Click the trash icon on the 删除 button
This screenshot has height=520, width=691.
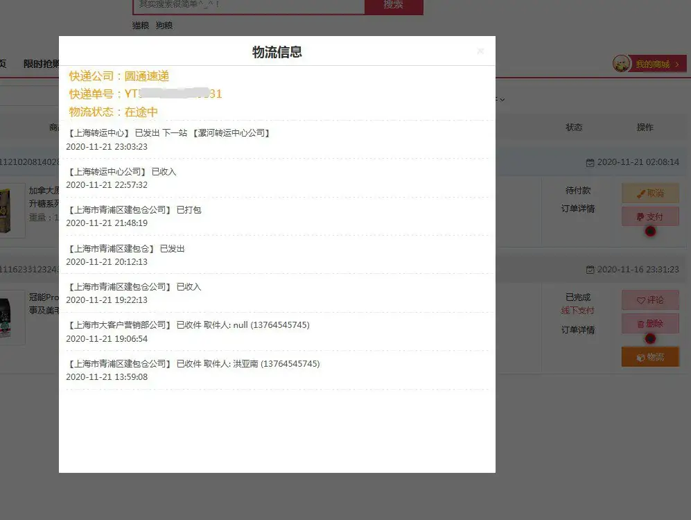[x=640, y=323]
